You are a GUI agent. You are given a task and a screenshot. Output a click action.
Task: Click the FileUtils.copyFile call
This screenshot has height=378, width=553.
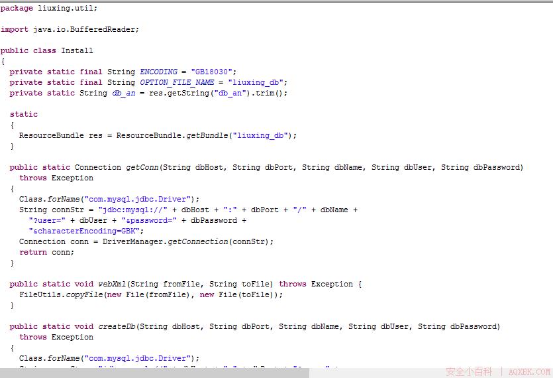(x=61, y=294)
